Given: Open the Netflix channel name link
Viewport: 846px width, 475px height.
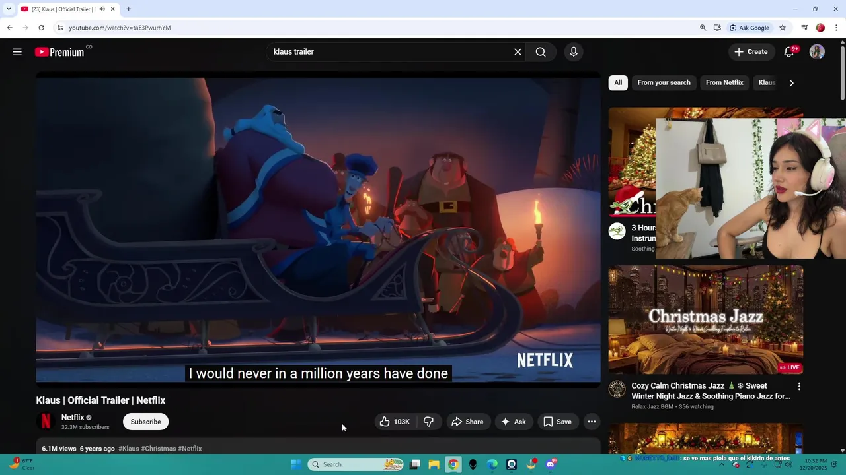Looking at the screenshot, I should click(73, 417).
